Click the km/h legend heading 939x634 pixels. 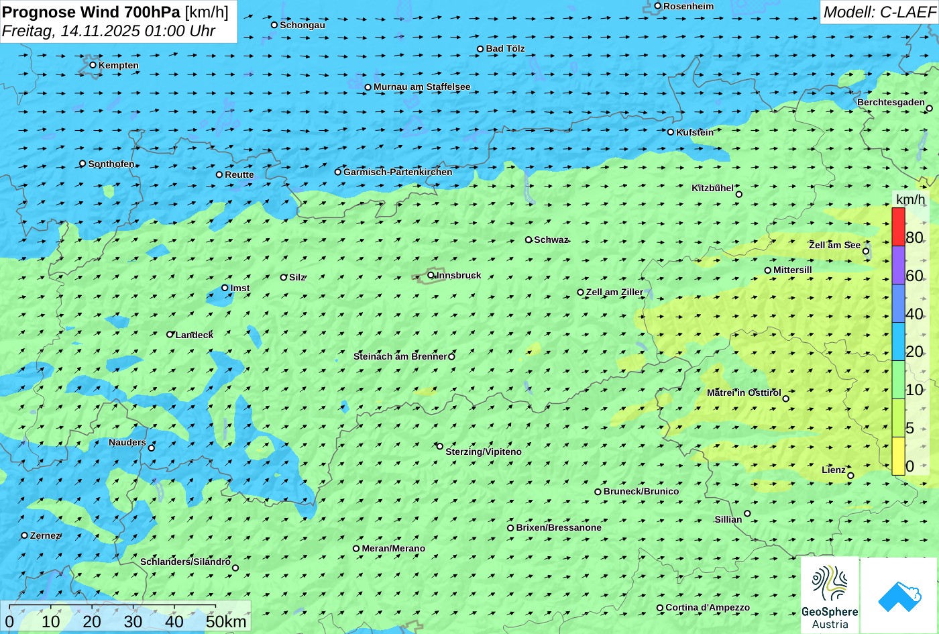tap(910, 199)
